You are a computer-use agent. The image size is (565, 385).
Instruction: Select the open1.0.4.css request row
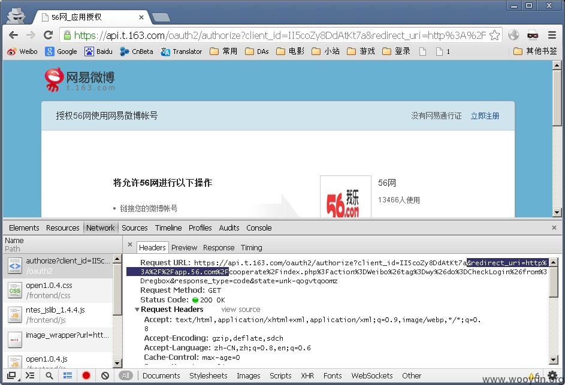(58, 290)
